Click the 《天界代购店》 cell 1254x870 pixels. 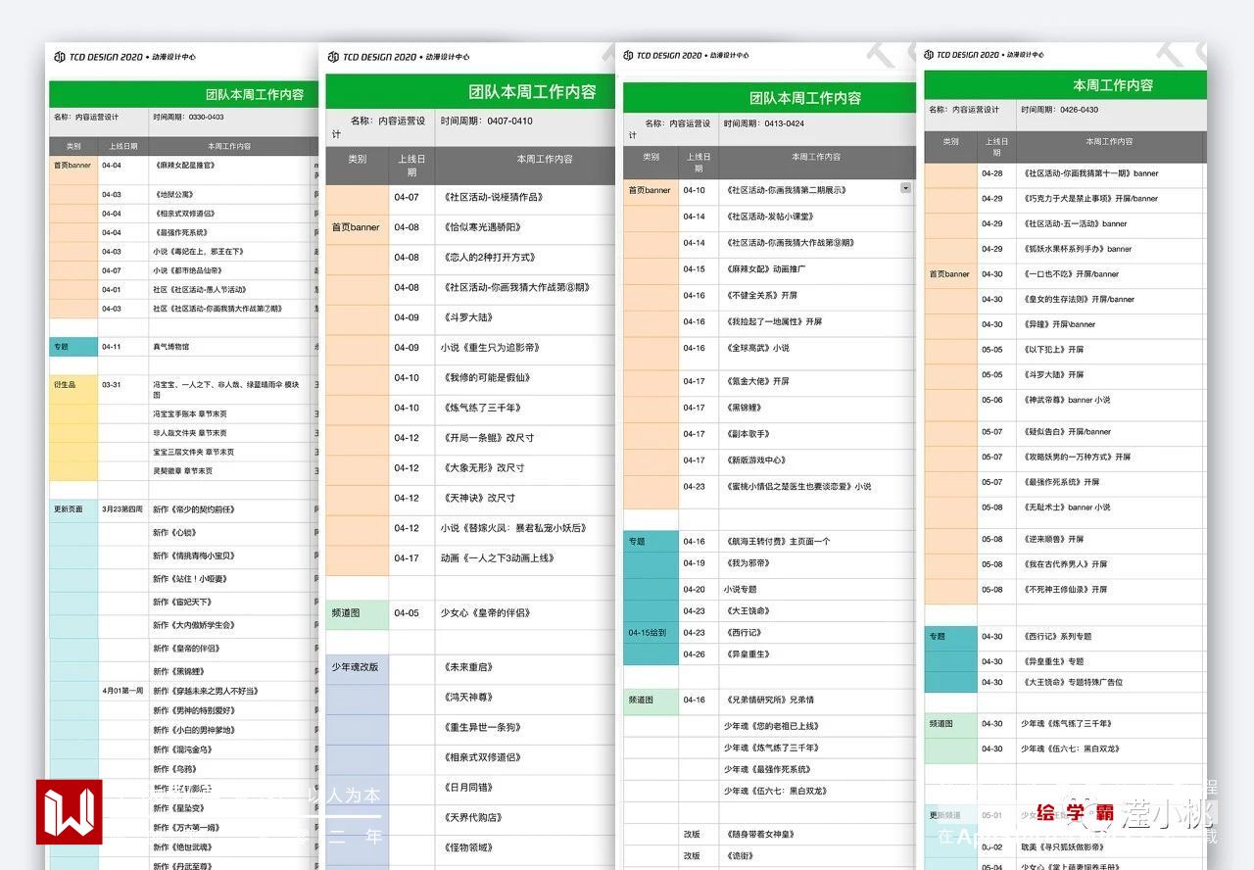[525, 818]
